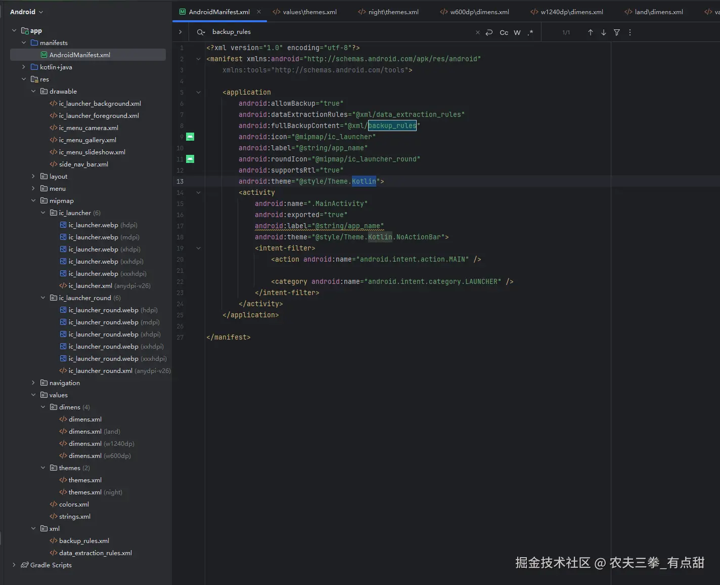Click the gutter image icon on line 9

click(190, 137)
